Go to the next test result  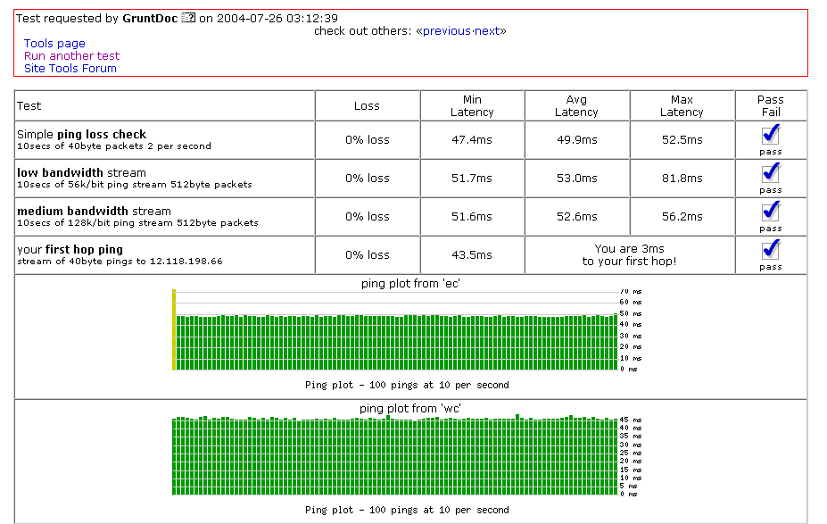click(487, 31)
